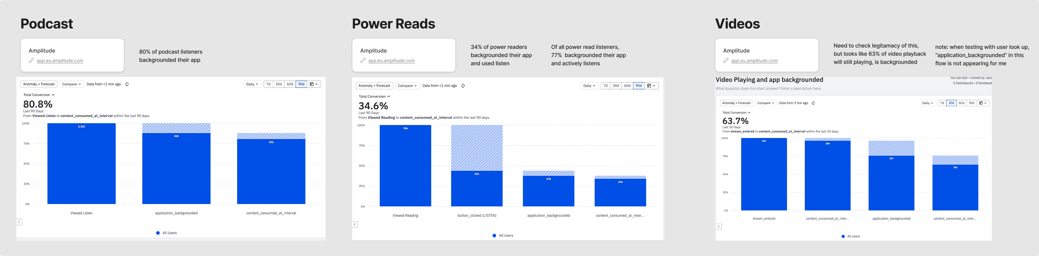
Task: Toggle the All Users legend in Podcast chart
Action: pyautogui.click(x=166, y=233)
